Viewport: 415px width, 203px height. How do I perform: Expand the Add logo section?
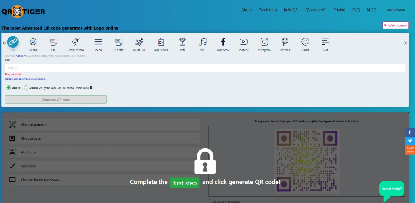103,152
